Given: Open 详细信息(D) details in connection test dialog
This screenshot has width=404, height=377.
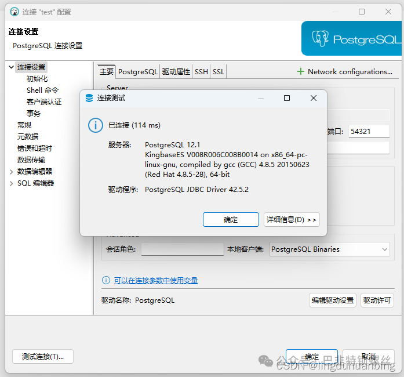Looking at the screenshot, I should tap(292, 219).
